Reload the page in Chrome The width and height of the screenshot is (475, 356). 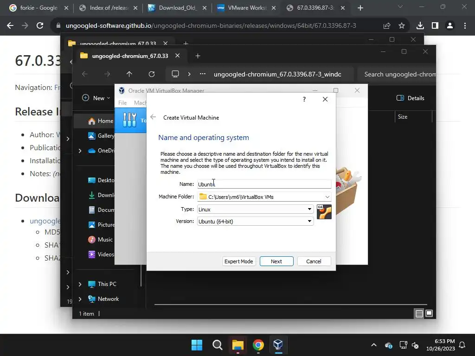[x=40, y=26]
